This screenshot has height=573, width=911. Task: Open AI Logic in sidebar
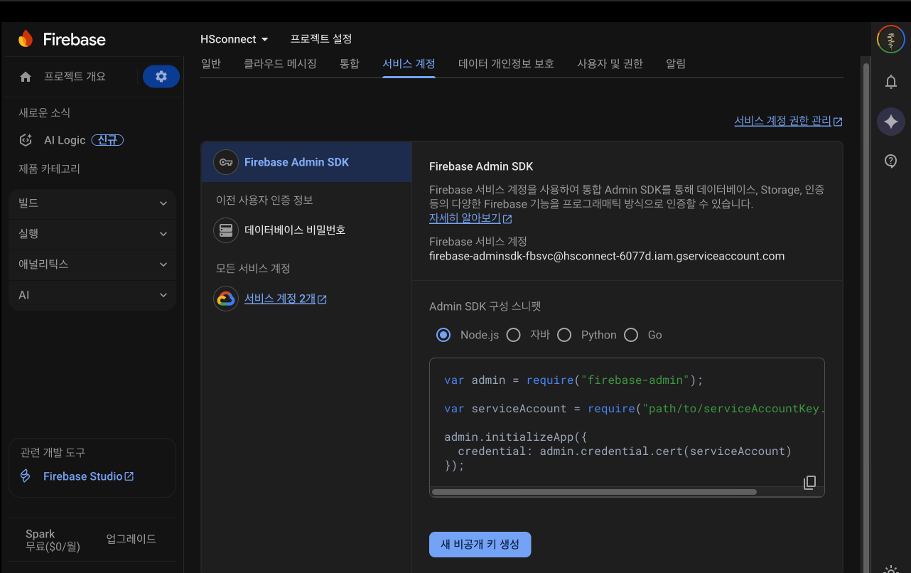(65, 140)
